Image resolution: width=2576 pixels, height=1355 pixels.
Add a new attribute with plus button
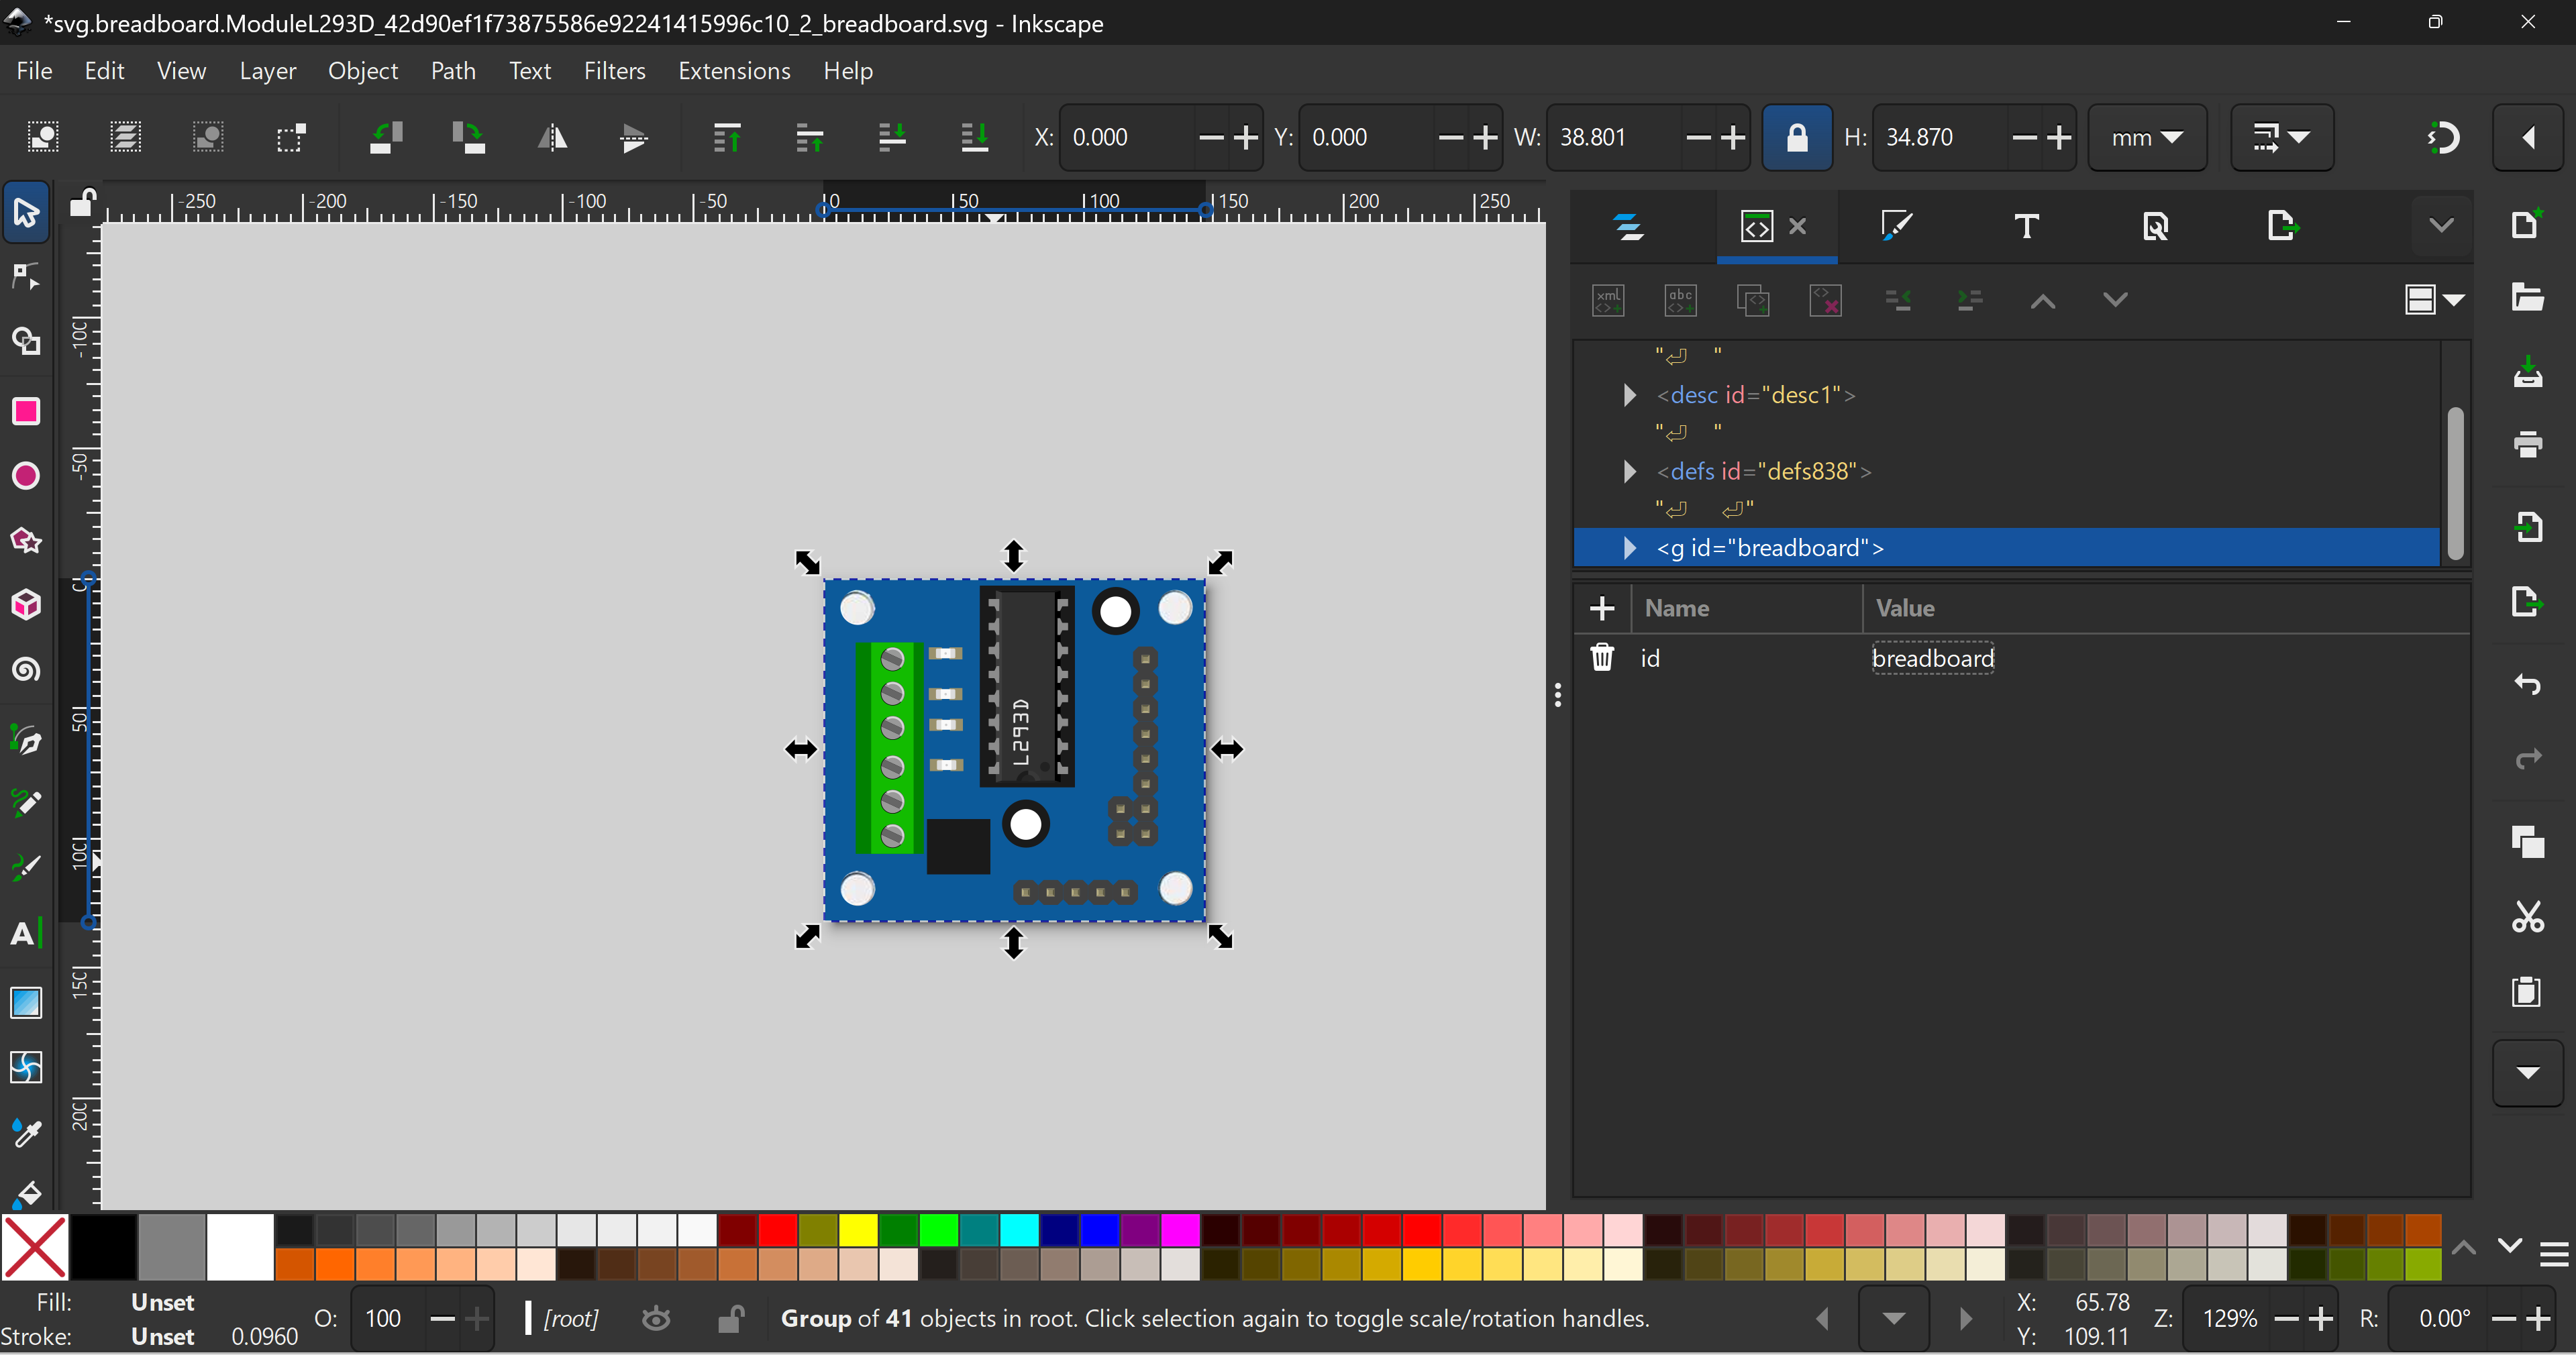1602,608
